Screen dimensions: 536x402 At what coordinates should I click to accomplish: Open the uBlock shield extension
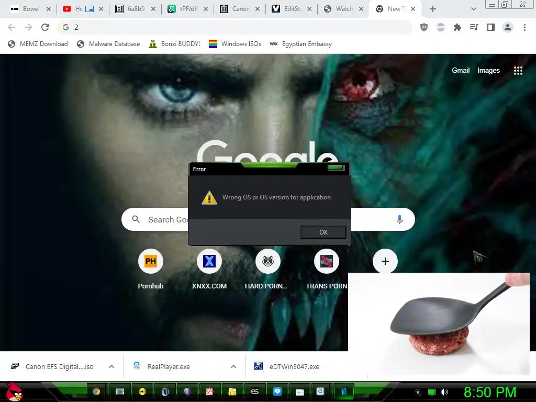click(x=424, y=27)
